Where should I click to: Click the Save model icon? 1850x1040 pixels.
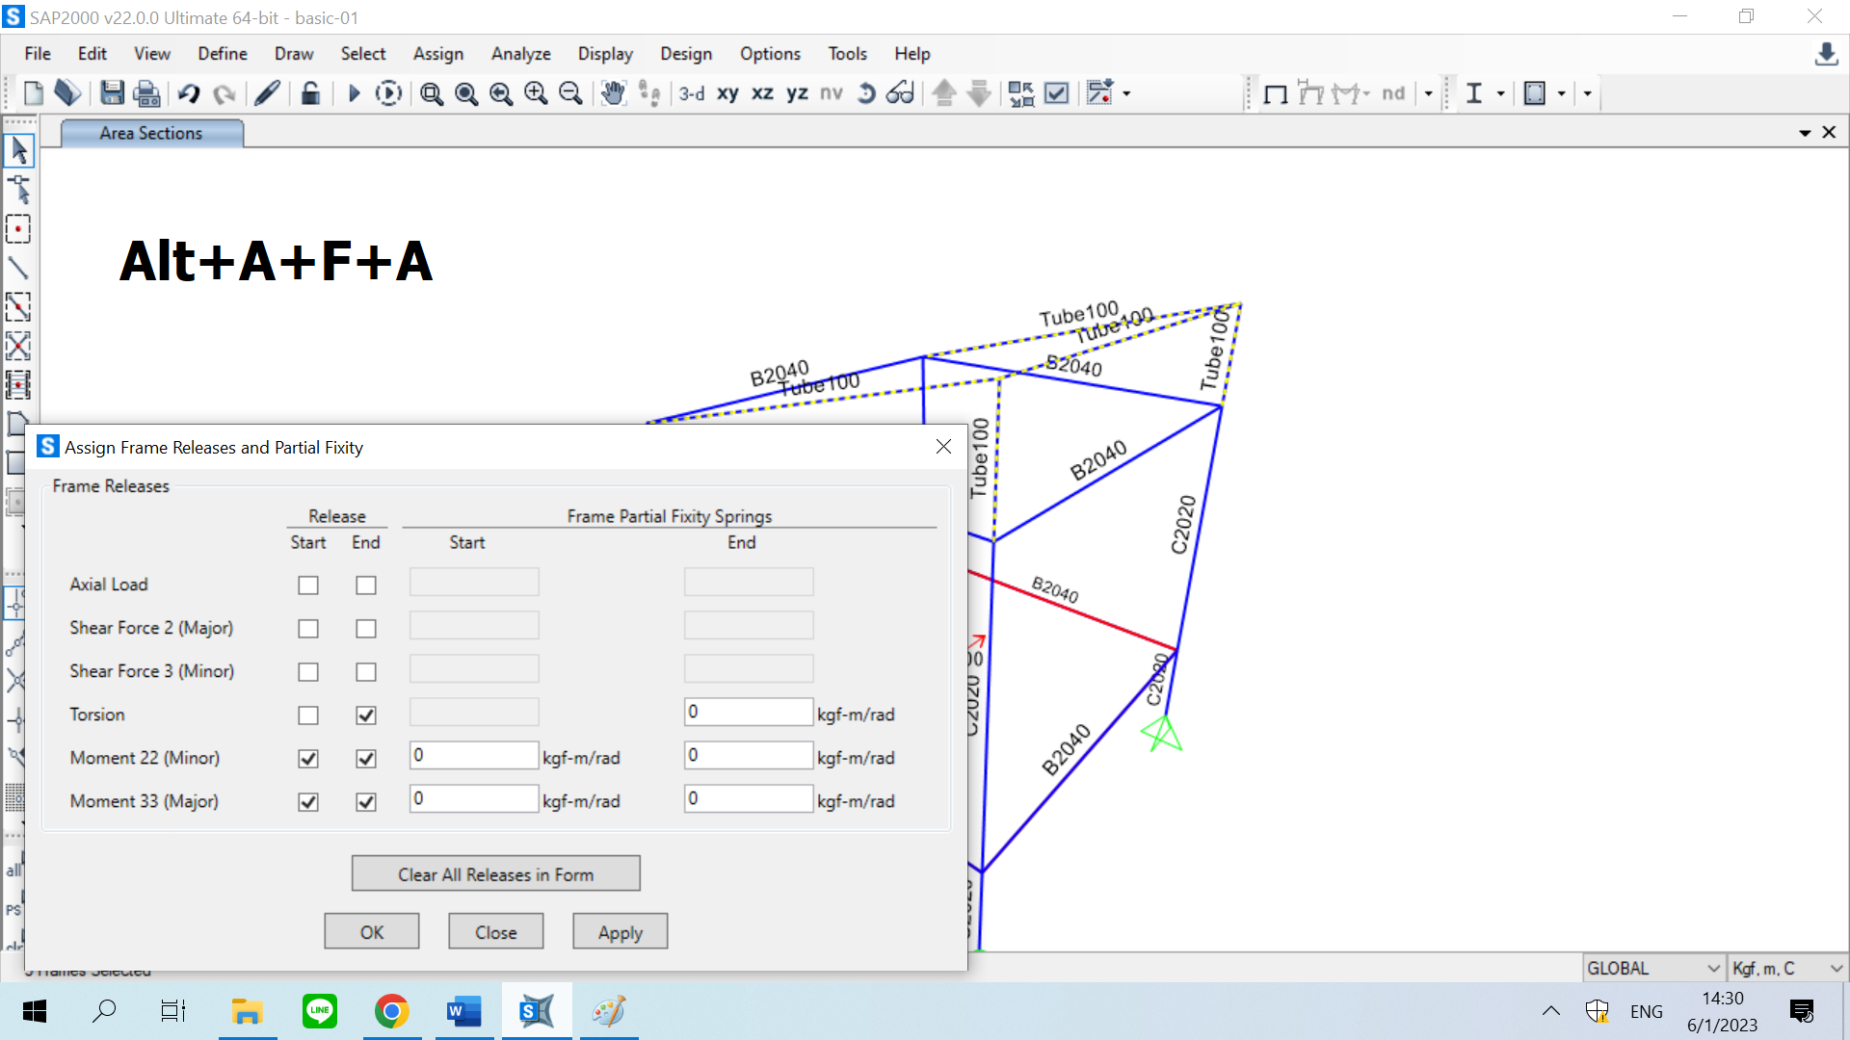click(x=112, y=93)
